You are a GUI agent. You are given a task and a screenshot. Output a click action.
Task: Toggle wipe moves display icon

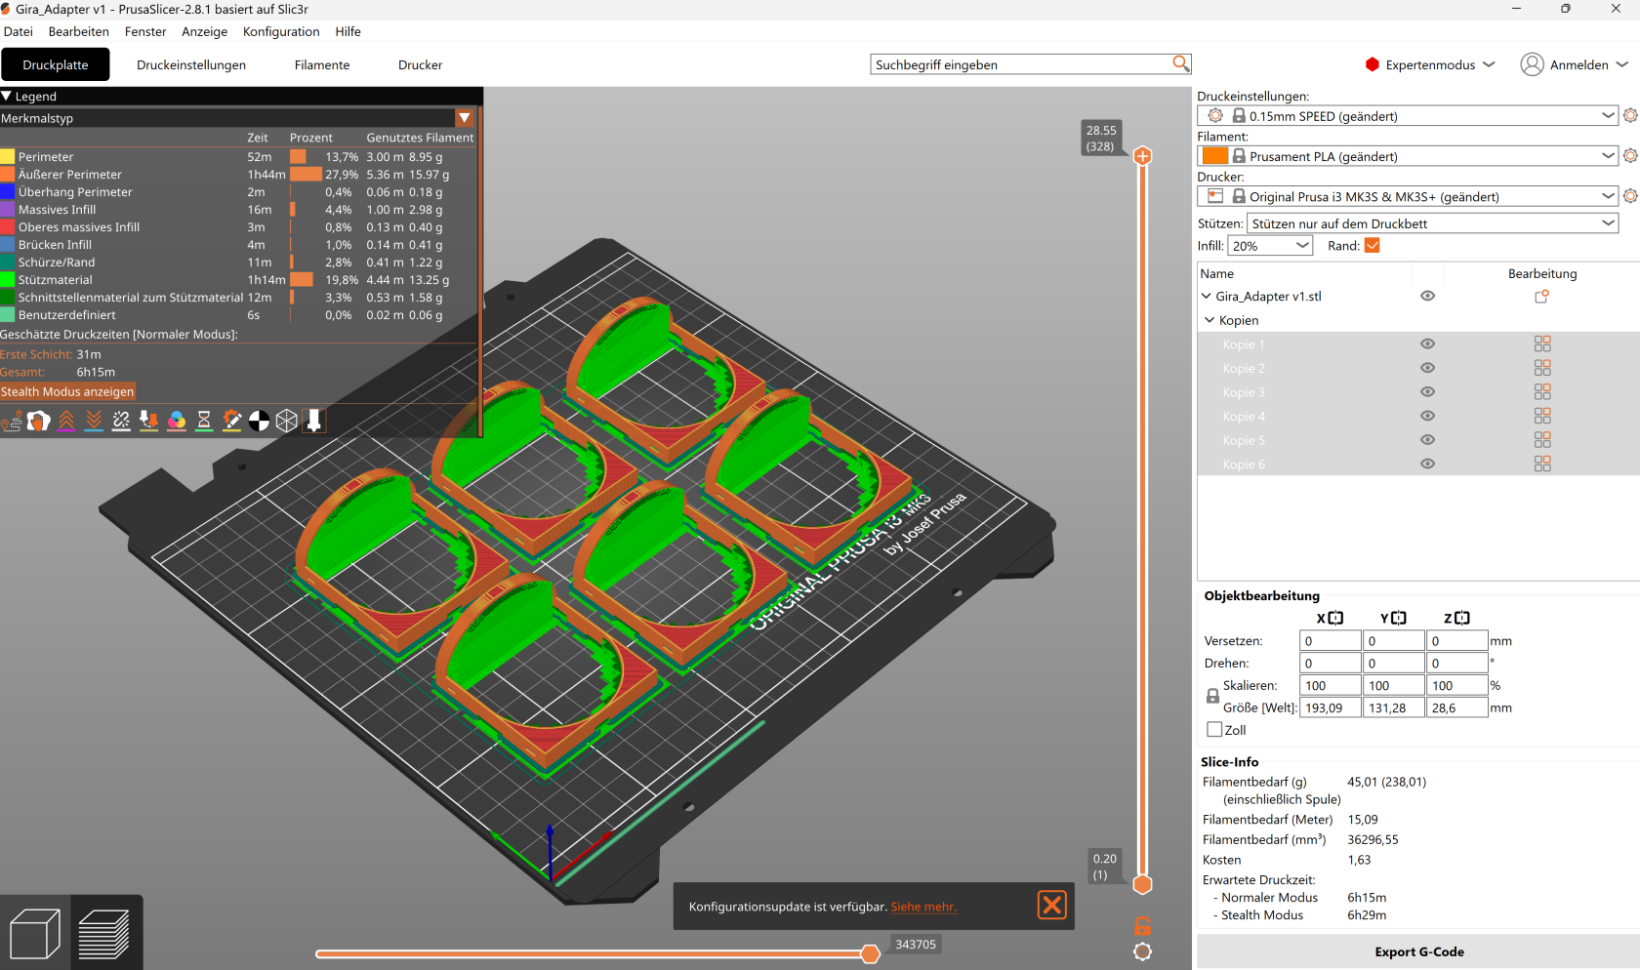tap(39, 421)
